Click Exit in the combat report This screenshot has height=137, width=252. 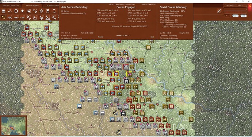click(x=152, y=37)
